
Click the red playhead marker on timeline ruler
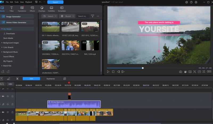click(69, 83)
